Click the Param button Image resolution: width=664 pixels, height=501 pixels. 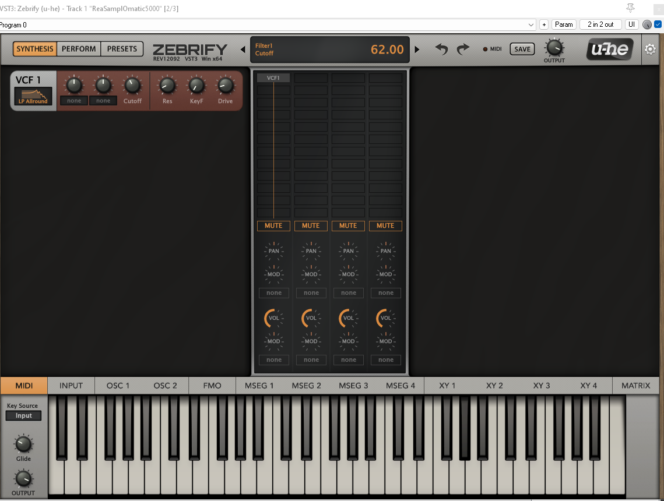coord(564,24)
